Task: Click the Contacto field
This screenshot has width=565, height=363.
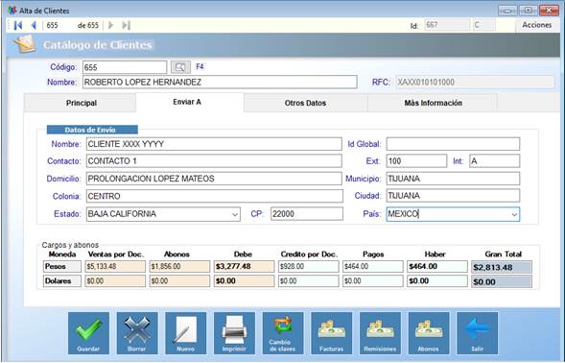Action: [214, 161]
